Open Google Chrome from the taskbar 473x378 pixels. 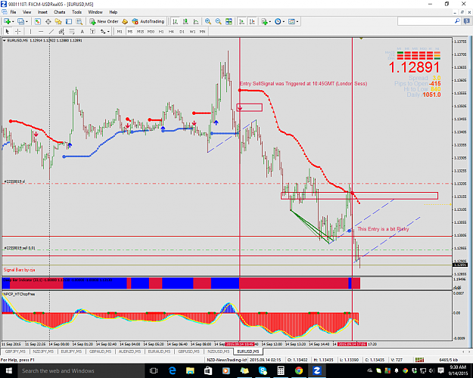(x=299, y=370)
